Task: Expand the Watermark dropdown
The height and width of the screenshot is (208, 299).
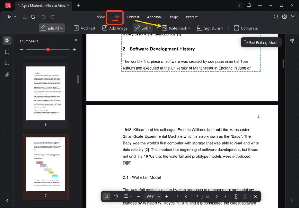Action: coord(176,28)
